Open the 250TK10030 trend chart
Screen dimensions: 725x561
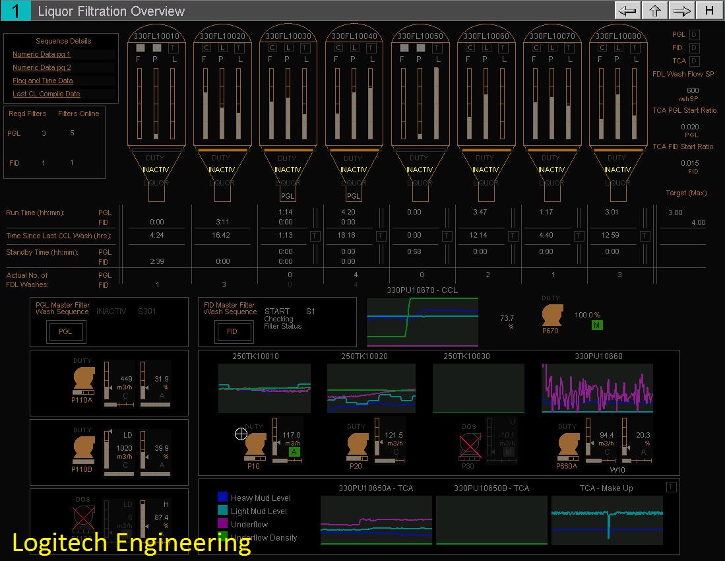(x=478, y=389)
